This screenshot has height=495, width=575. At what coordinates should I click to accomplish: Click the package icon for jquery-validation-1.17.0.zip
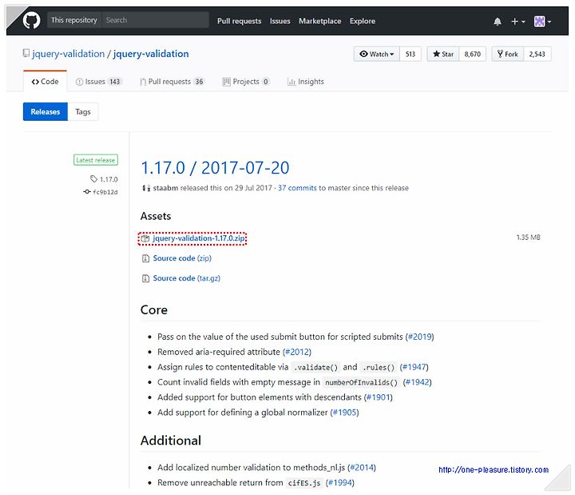point(145,238)
